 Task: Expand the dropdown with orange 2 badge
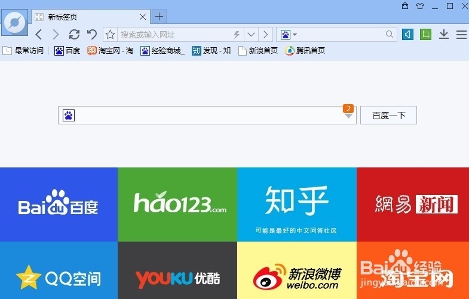click(348, 112)
